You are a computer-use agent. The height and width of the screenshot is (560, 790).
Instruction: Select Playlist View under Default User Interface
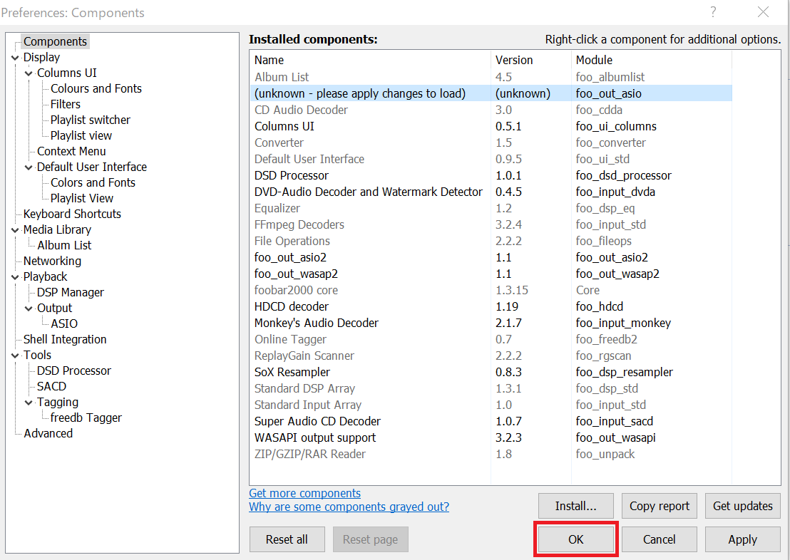coord(81,198)
